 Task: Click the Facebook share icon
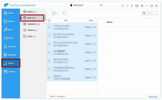click(x=132, y=6)
